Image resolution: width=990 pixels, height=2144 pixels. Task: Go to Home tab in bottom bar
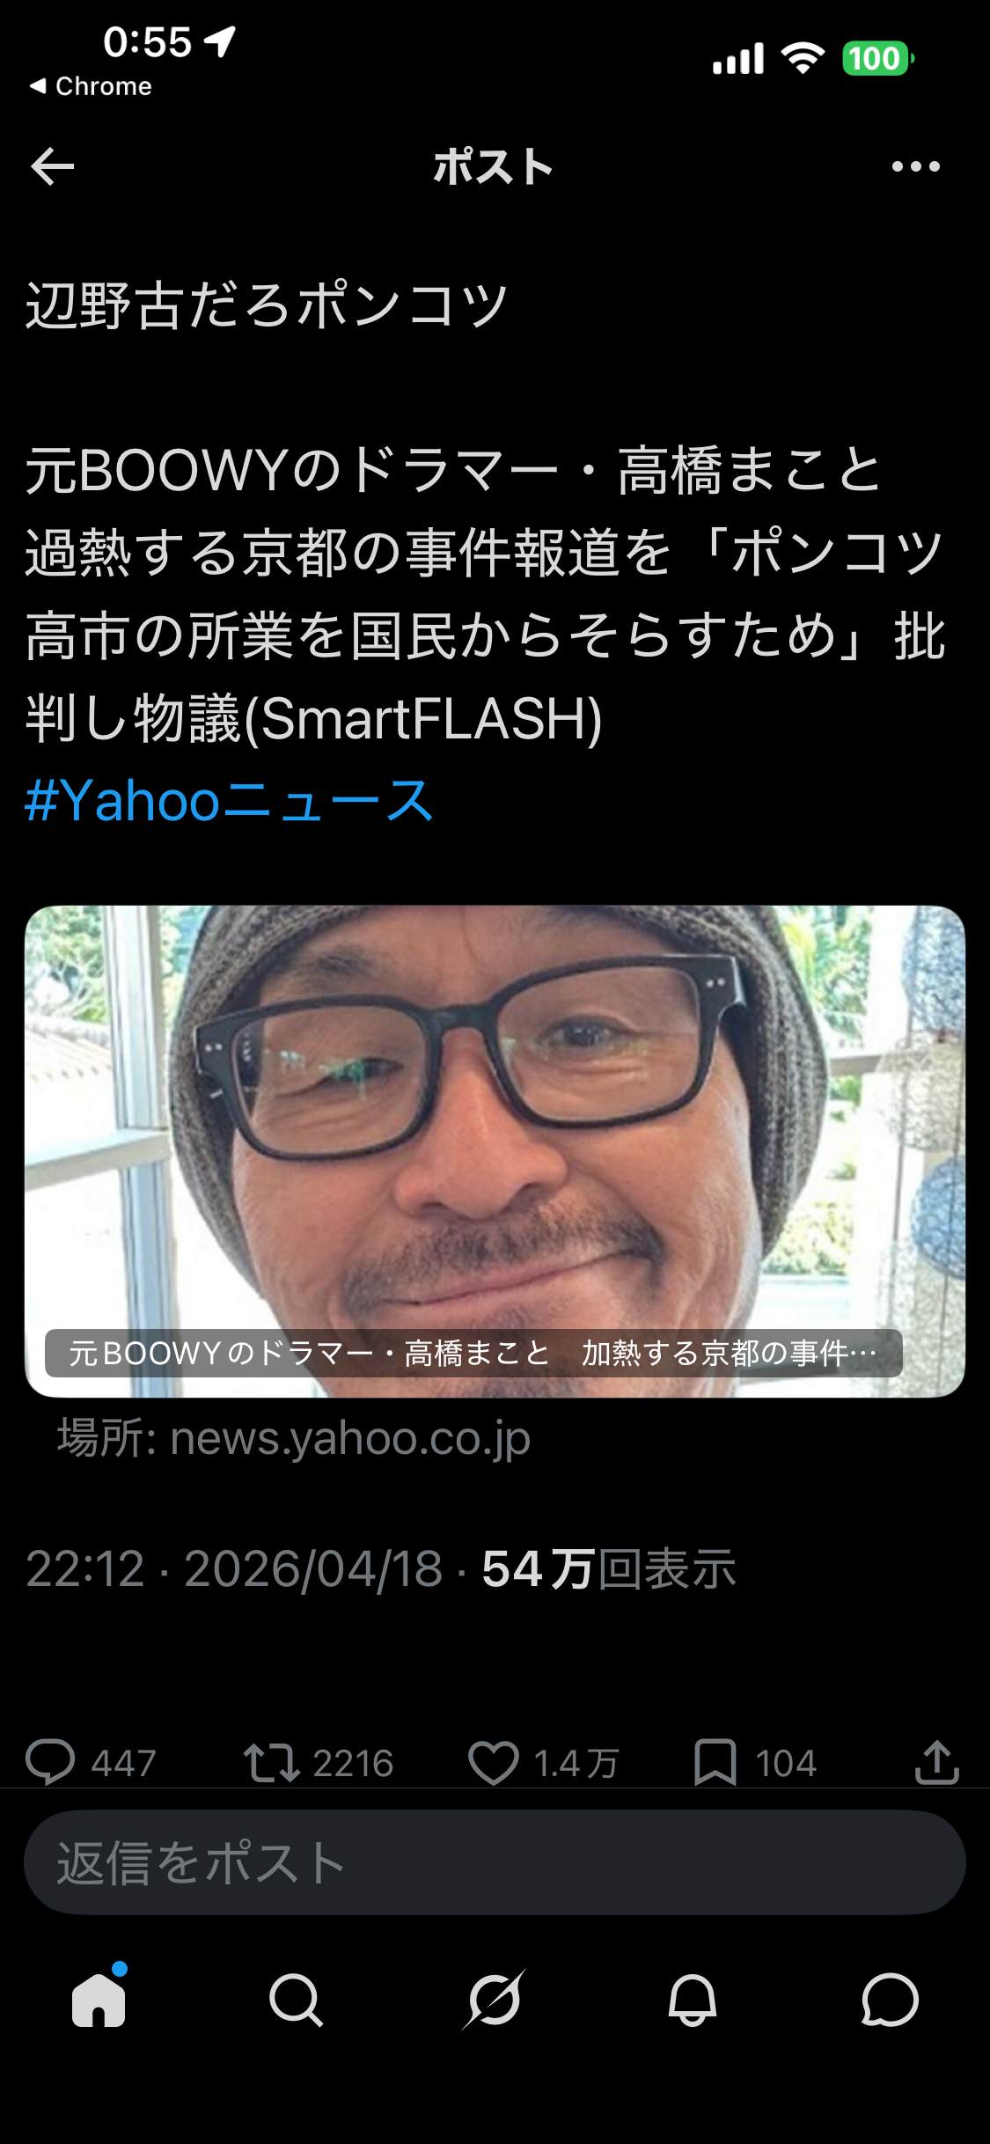[x=99, y=1998]
